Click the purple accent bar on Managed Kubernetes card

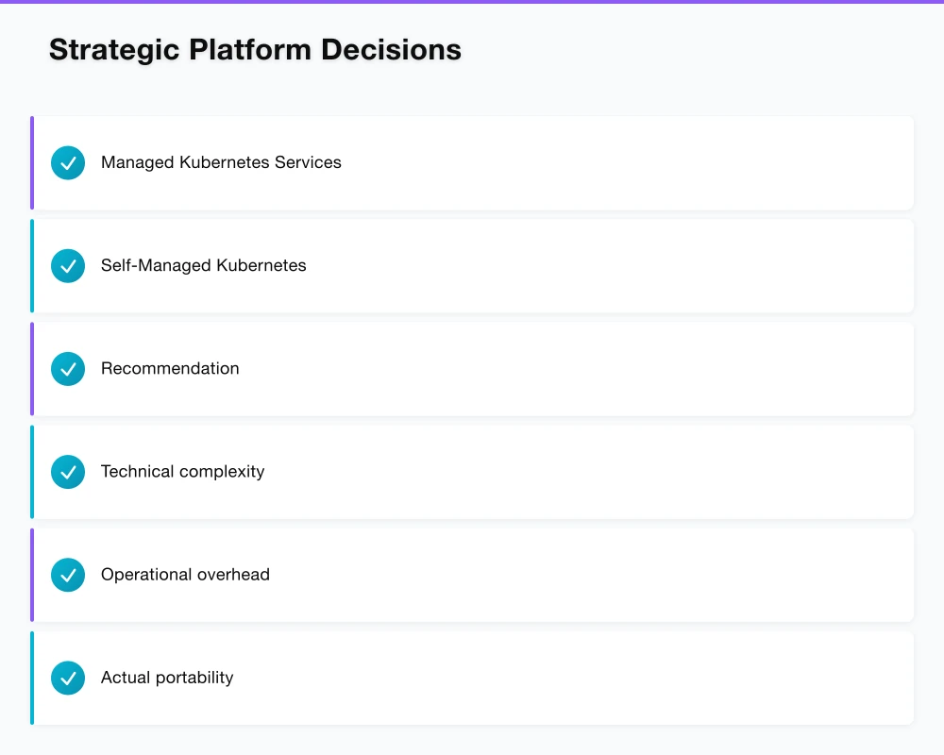click(32, 163)
